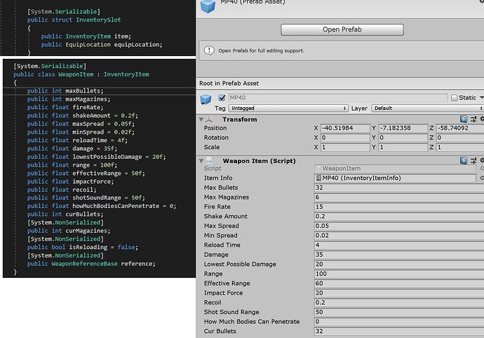
Task: Toggle the MP40 object active checkbox
Action: (x=222, y=98)
